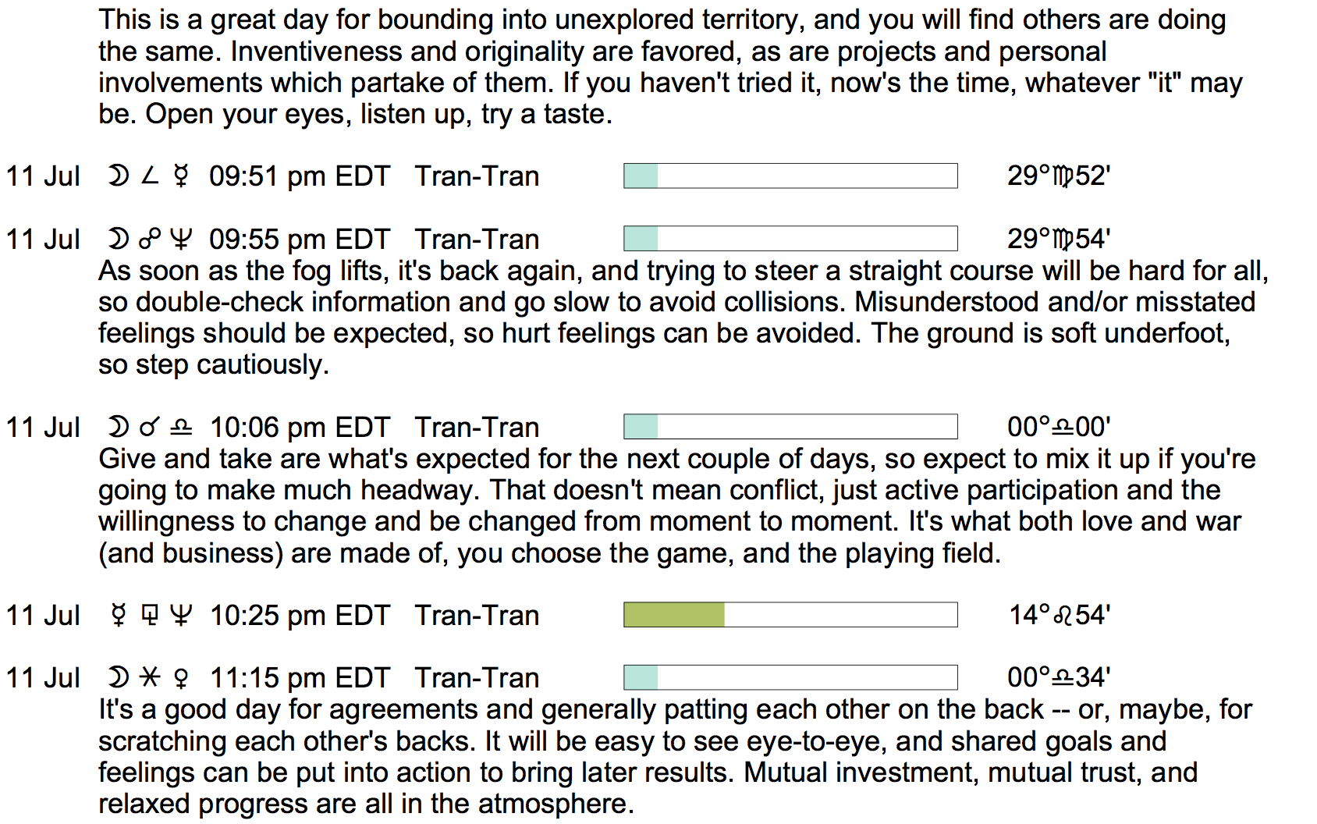Click the opposition aspect glyph at 09:55 pm
Screen dimensions: 1317x824
pyautogui.click(x=150, y=240)
